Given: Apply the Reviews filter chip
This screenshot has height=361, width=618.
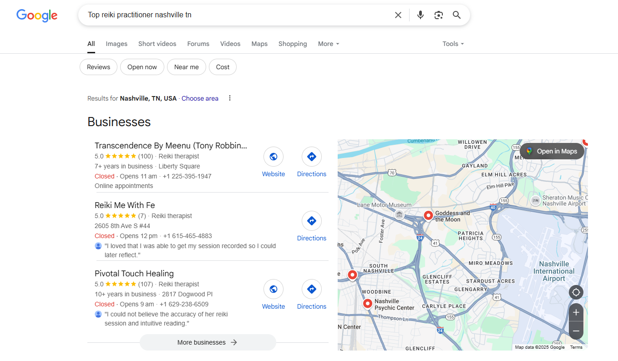Looking at the screenshot, I should pos(98,67).
